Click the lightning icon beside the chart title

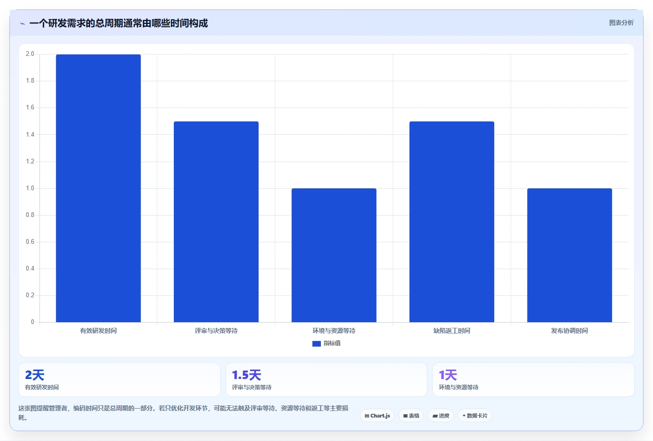click(x=22, y=23)
